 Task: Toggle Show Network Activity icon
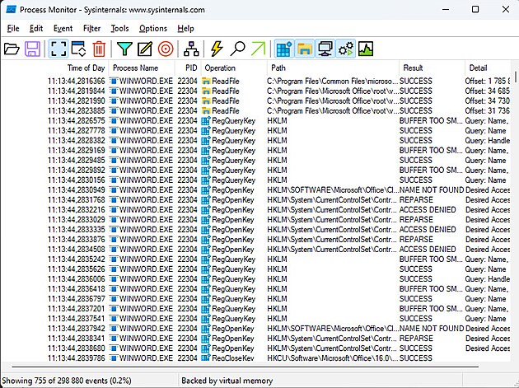pos(325,49)
